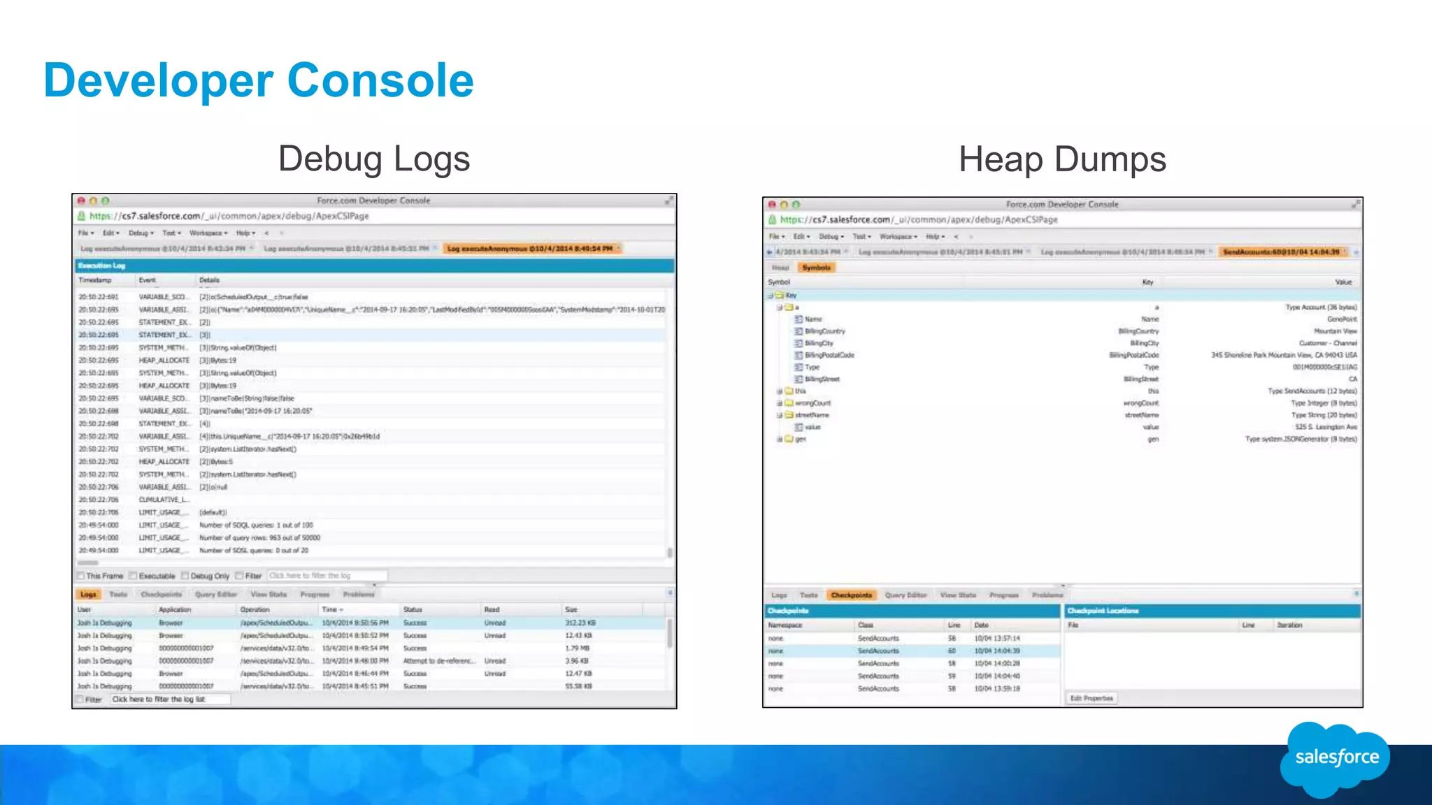Collapse the Key root node
The height and width of the screenshot is (805, 1432).
point(771,296)
